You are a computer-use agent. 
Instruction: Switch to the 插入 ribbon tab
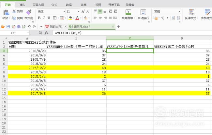[x=22, y=5]
